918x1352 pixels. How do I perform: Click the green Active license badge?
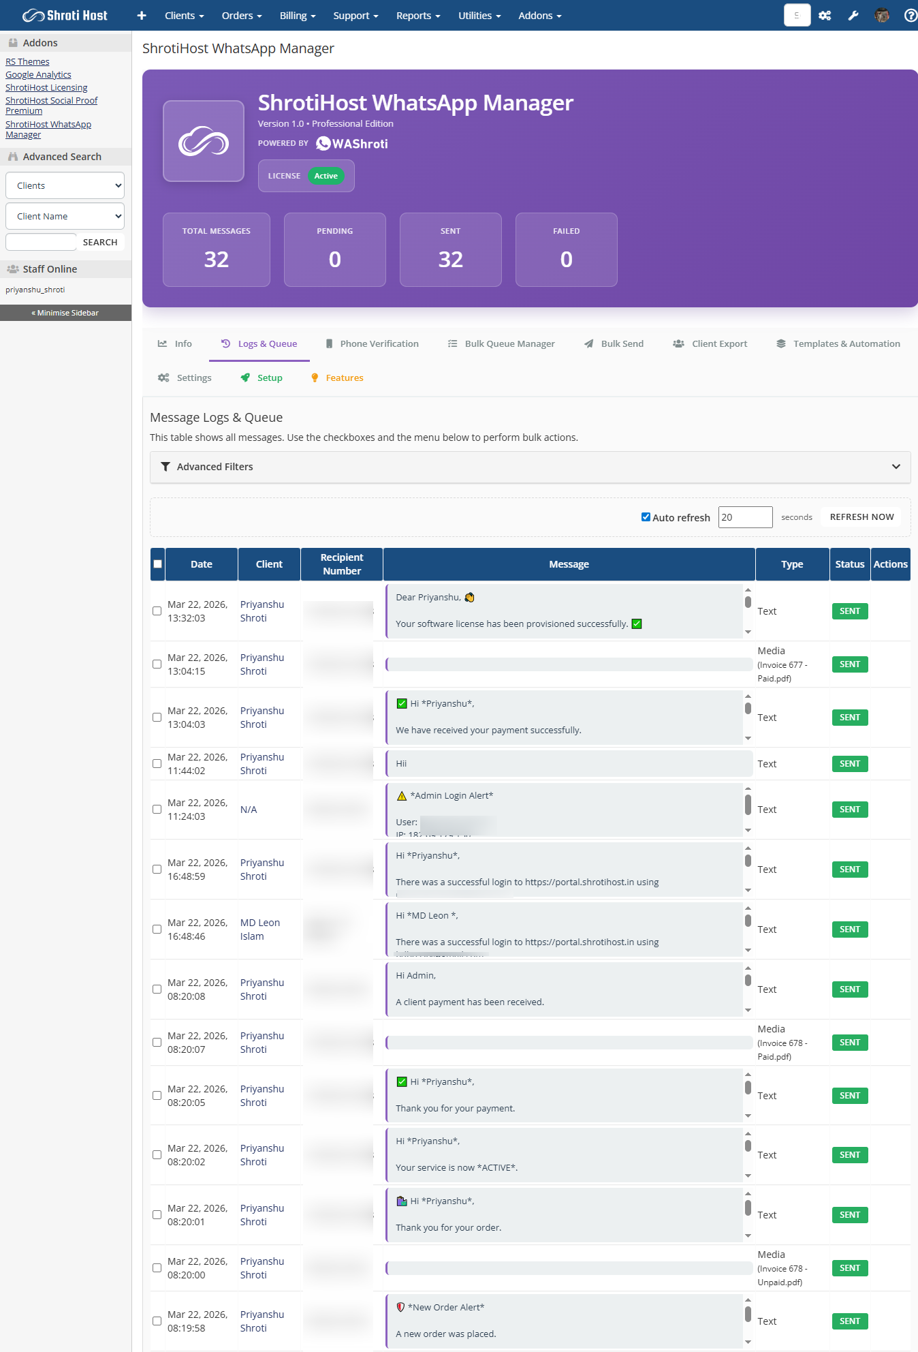click(x=326, y=176)
